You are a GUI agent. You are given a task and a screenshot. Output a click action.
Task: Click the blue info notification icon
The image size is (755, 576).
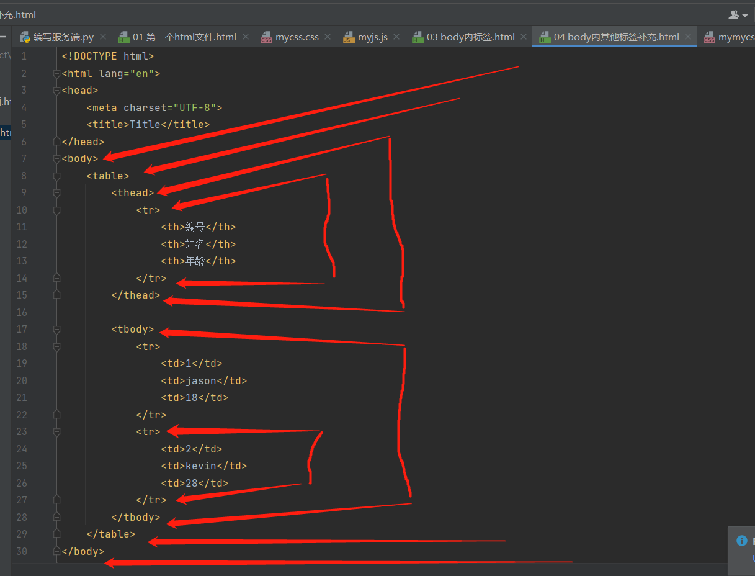point(741,541)
